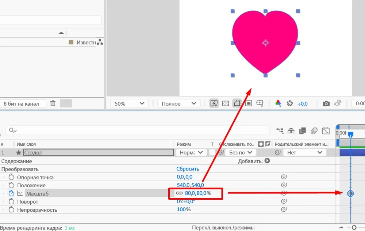This screenshot has height=231, width=365.
Task: Click the Непрозрачность value 100%
Action: coord(184,210)
